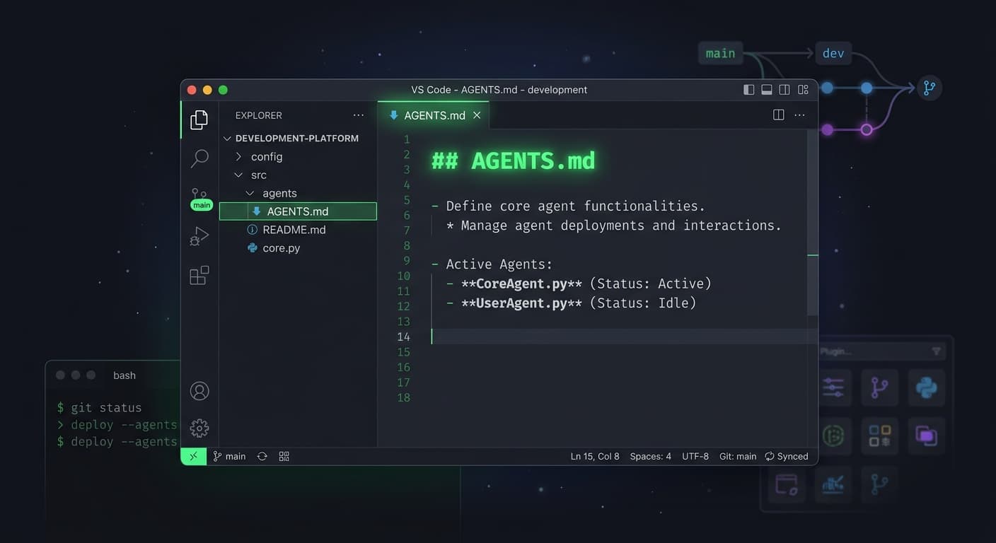Open the Accounts icon in activity bar
This screenshot has width=996, height=543.
[x=199, y=391]
